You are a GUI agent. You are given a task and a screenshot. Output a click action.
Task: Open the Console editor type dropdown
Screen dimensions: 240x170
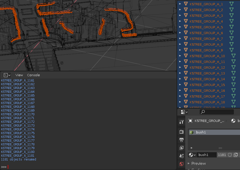click(x=7, y=75)
